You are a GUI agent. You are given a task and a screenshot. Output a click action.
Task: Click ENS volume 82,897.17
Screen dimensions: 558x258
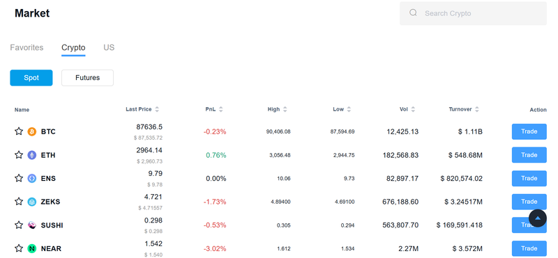coord(402,179)
